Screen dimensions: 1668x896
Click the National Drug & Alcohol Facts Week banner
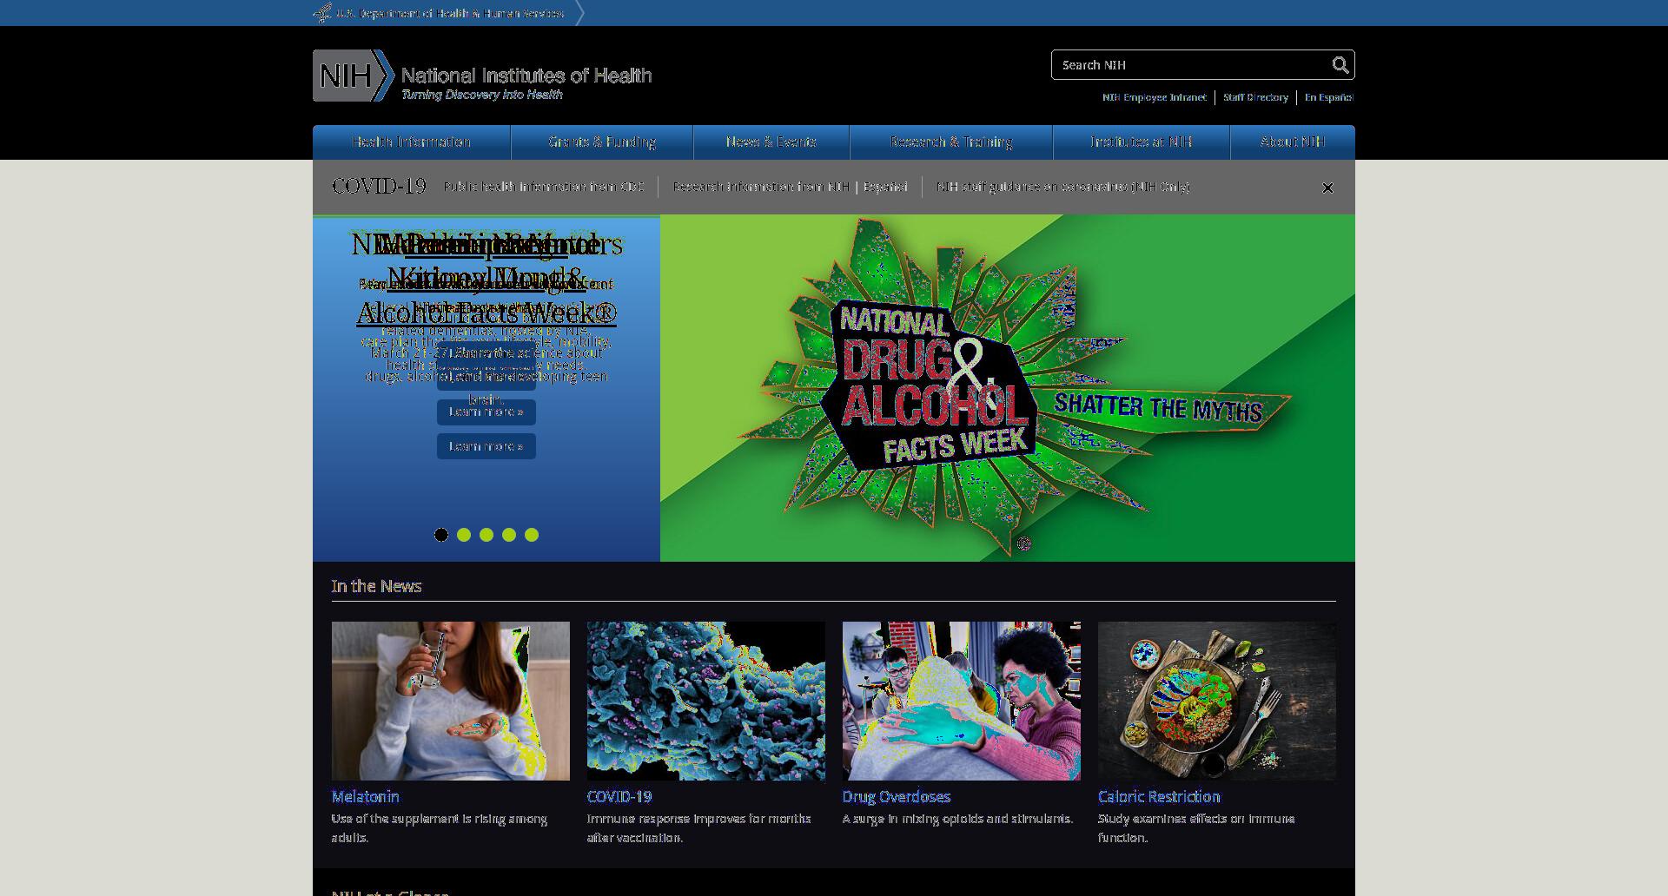click(x=1008, y=388)
